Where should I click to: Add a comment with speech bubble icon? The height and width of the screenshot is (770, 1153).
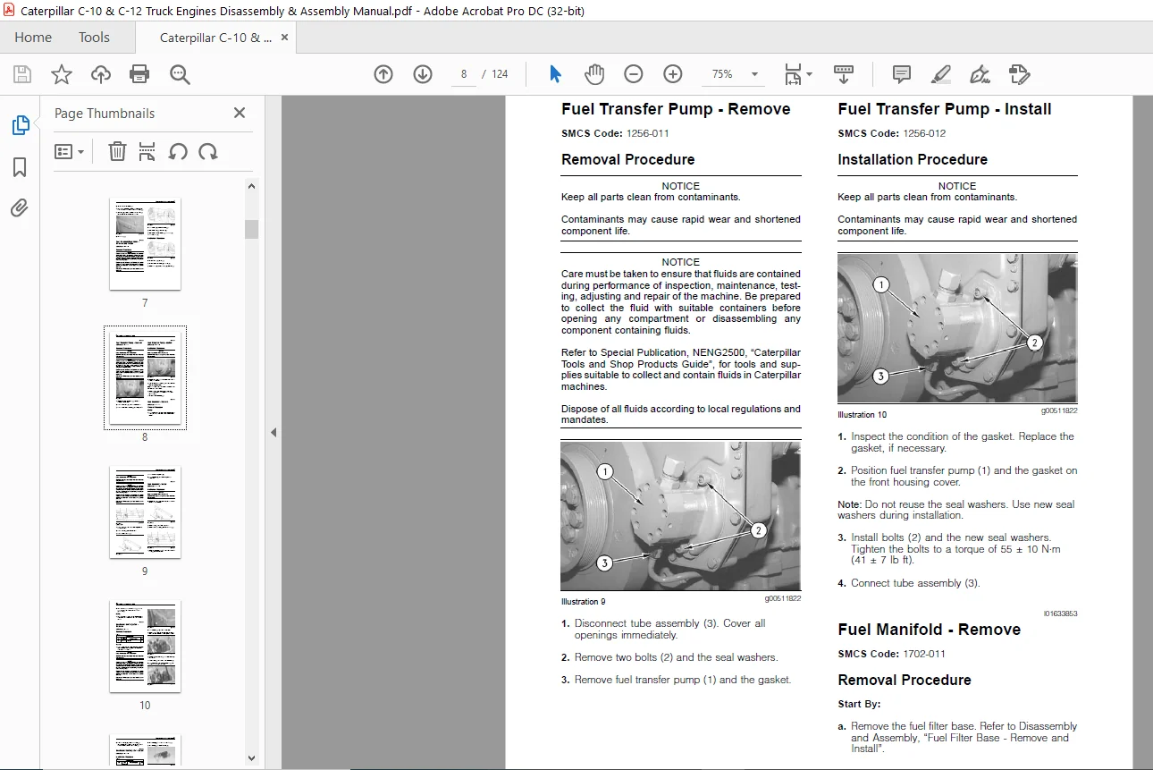[x=902, y=74]
